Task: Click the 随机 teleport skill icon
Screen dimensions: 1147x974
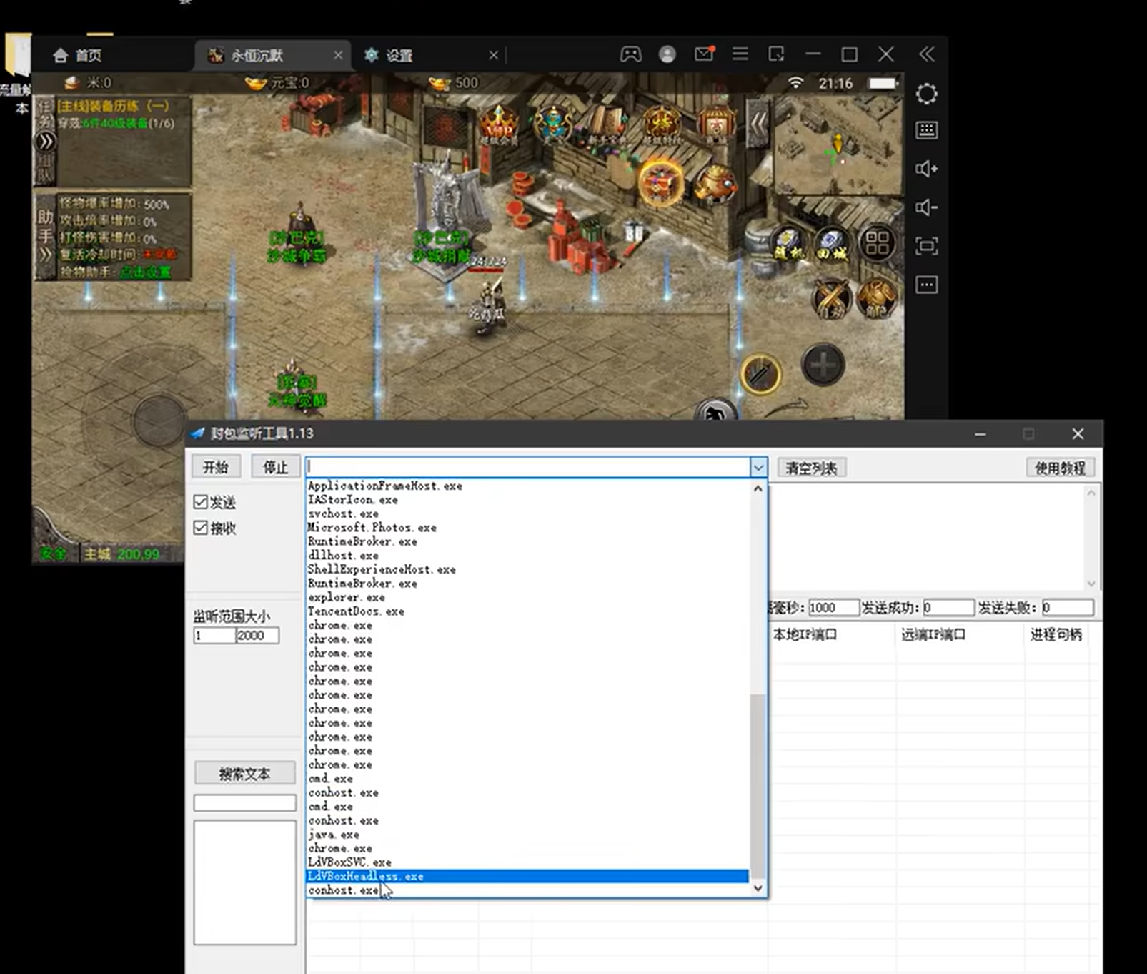Action: point(788,243)
